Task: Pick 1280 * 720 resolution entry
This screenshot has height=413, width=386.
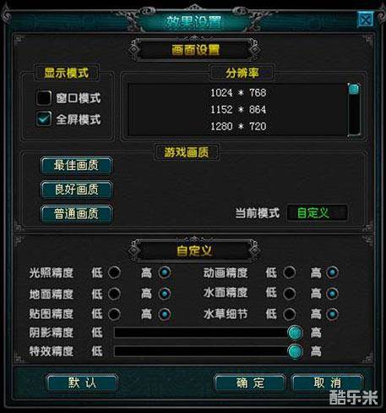Action: tap(238, 126)
